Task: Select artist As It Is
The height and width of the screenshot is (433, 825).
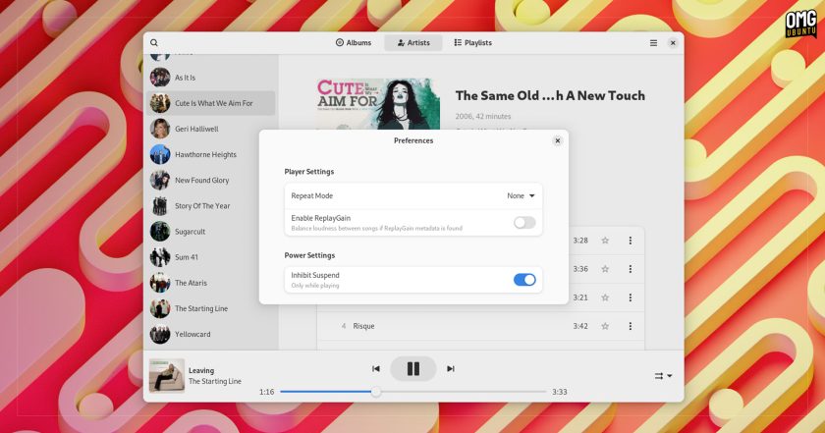Action: (212, 78)
